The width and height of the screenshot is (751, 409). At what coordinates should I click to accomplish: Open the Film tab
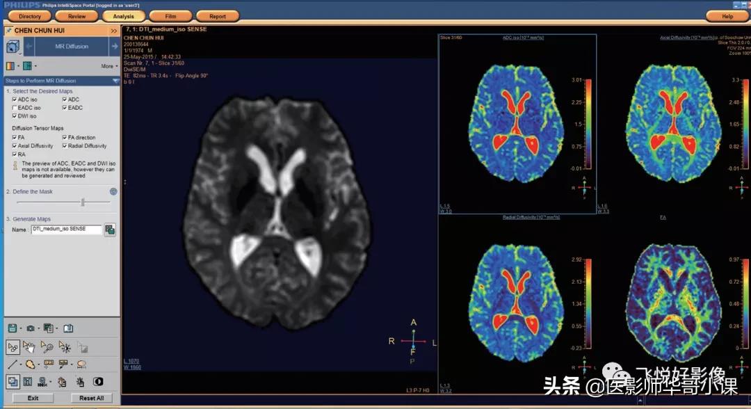point(170,16)
